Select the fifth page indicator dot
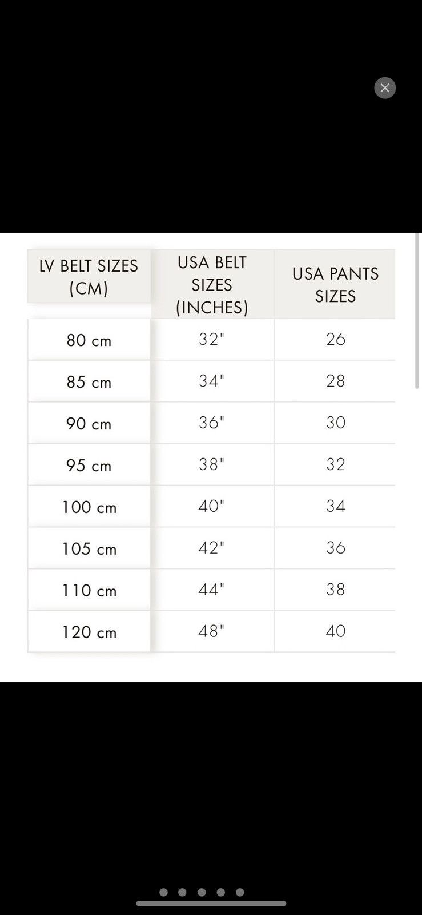This screenshot has height=915, width=422. pyautogui.click(x=240, y=892)
